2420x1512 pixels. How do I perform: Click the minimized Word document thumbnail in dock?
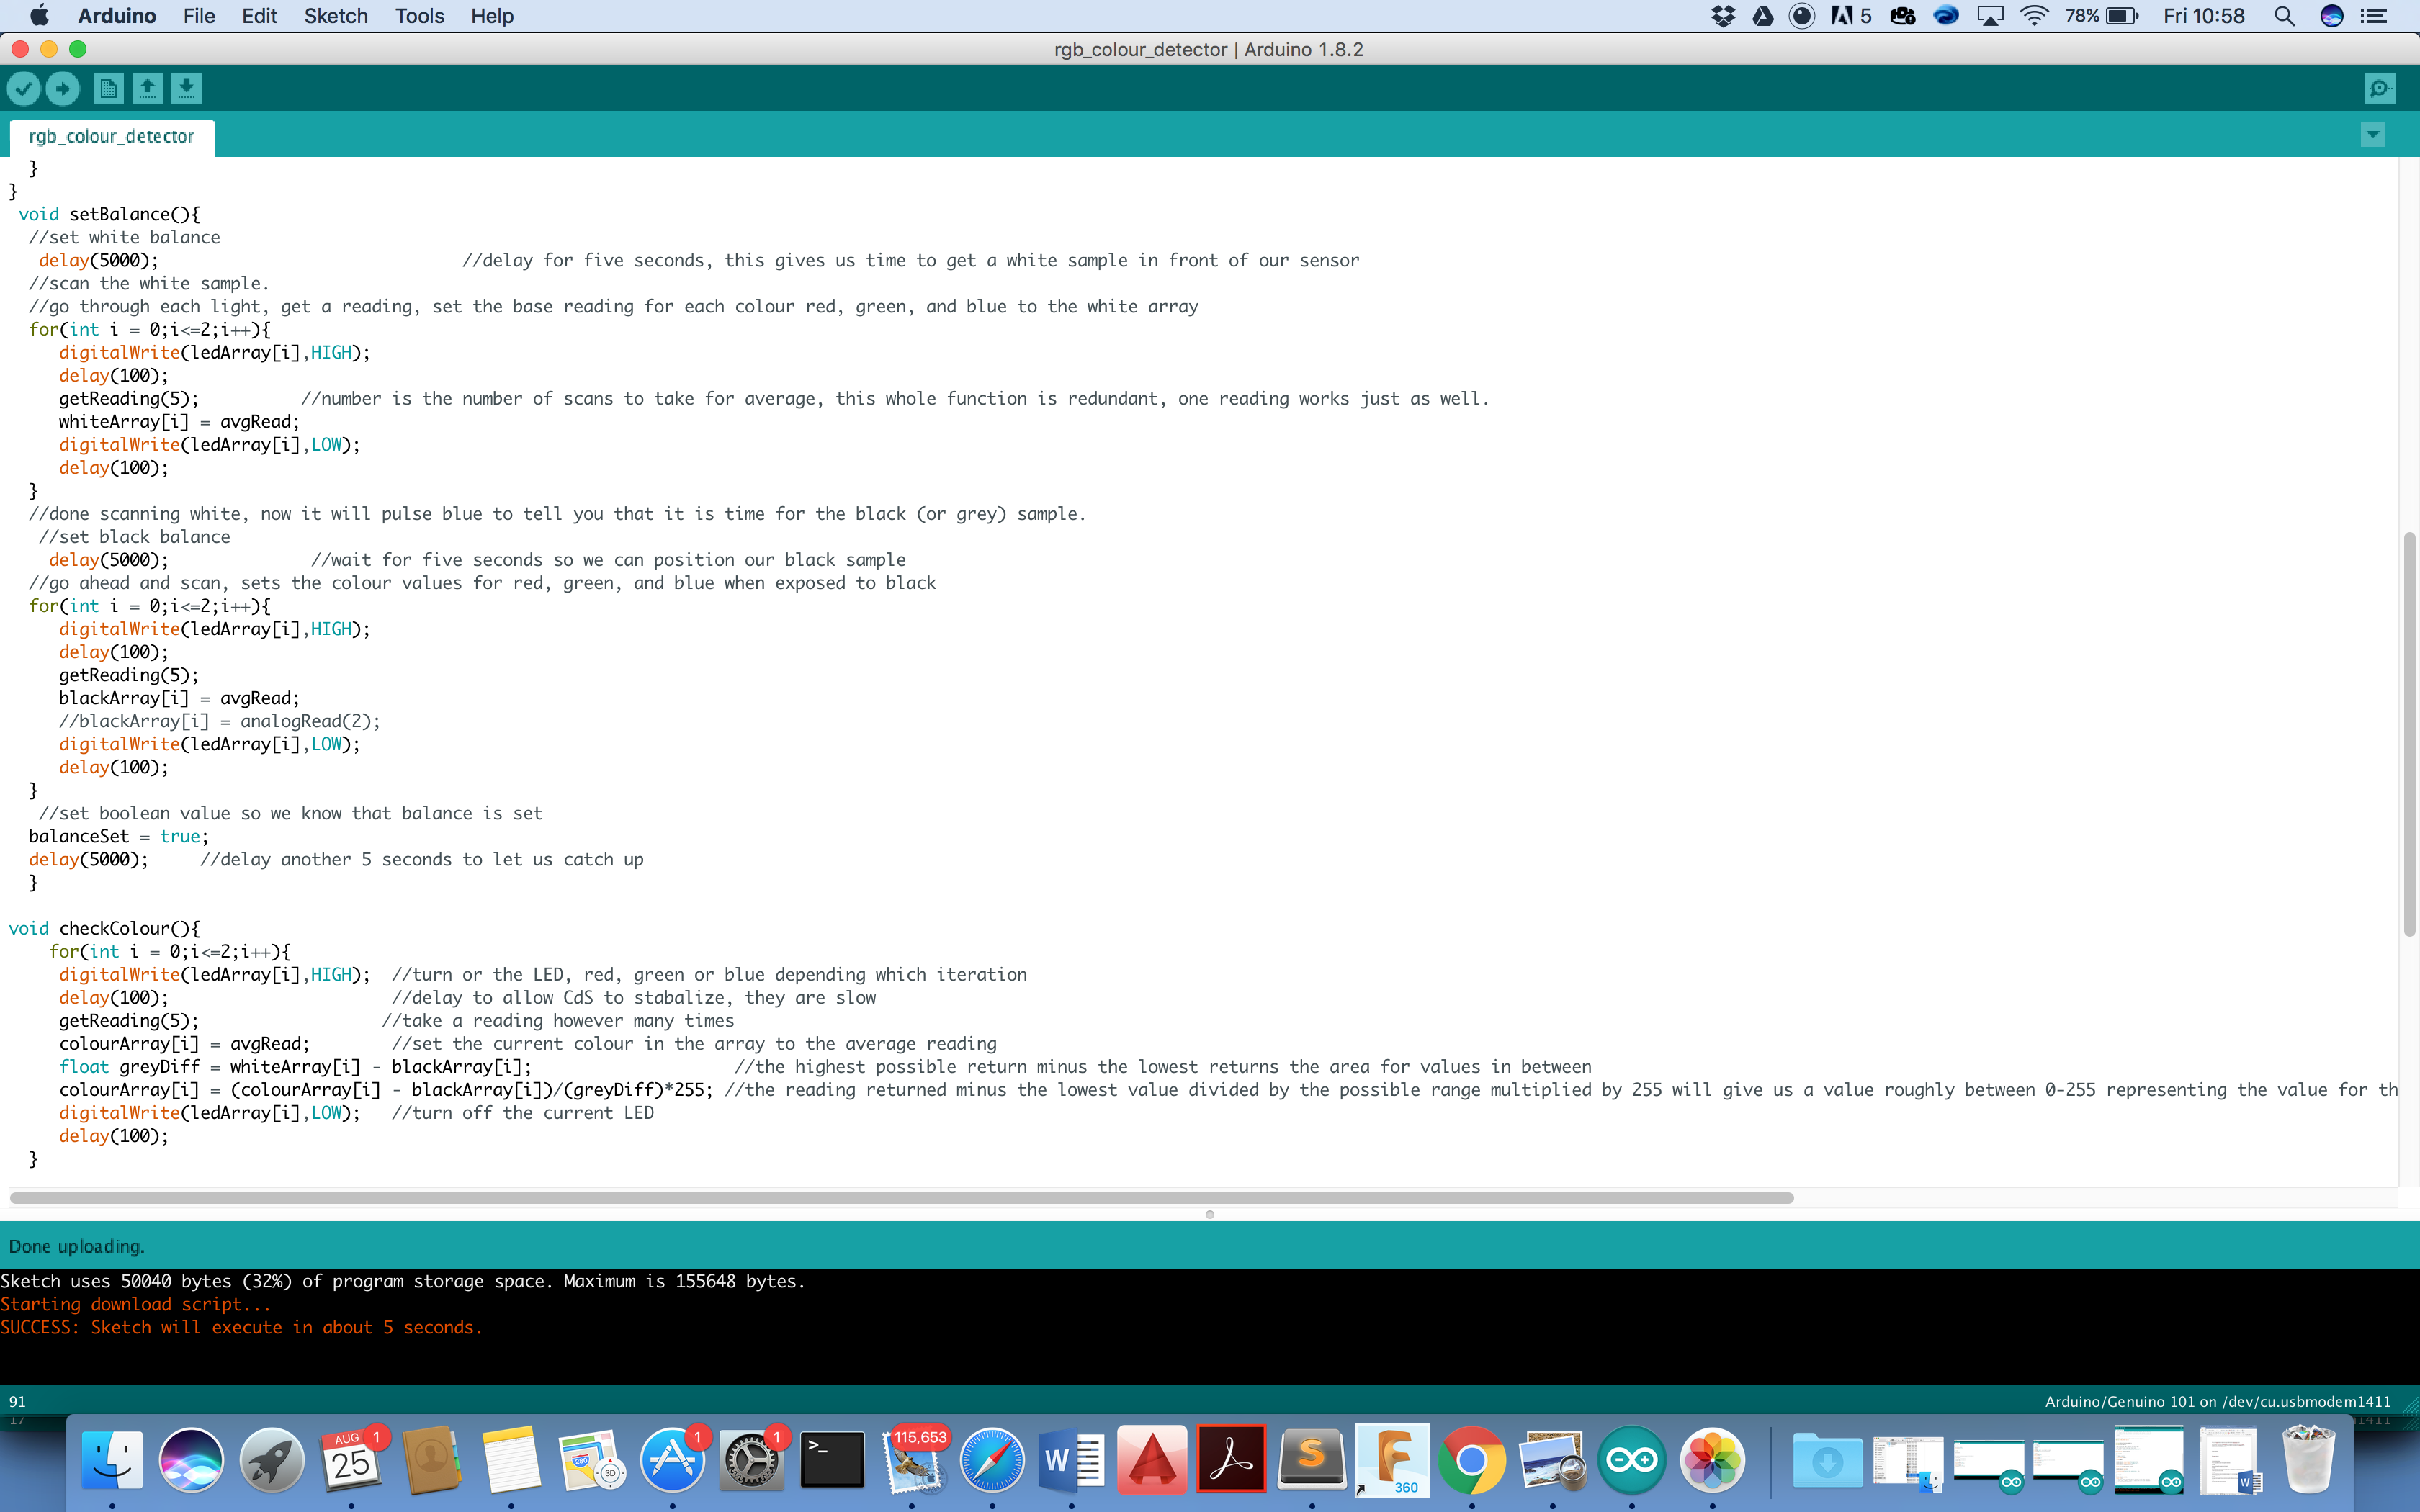2229,1461
